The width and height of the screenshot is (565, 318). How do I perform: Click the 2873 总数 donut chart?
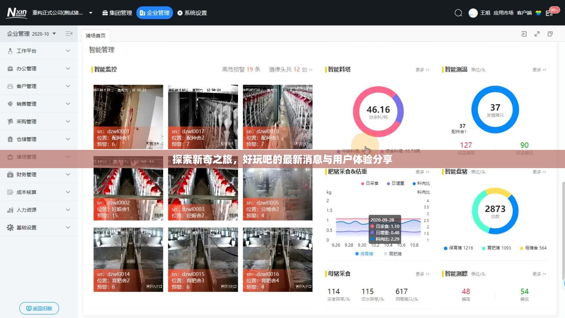pyautogui.click(x=495, y=211)
